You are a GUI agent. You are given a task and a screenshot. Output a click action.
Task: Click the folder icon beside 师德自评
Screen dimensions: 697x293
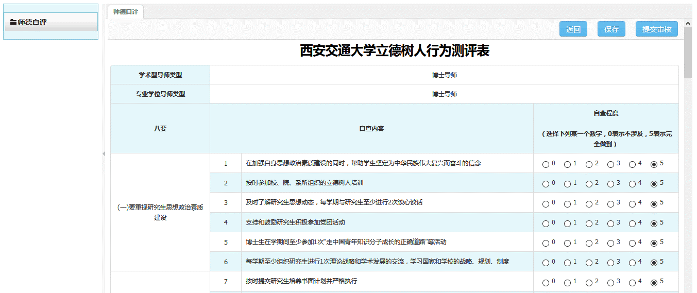(x=13, y=22)
